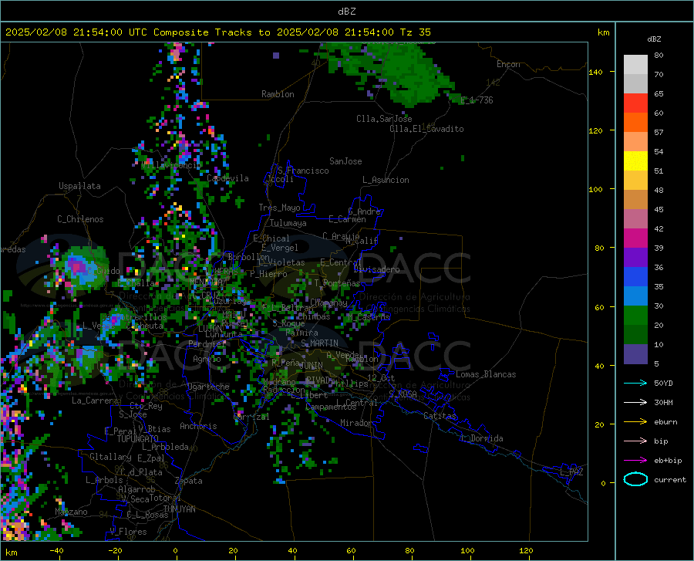The image size is (694, 561).
Task: Click the L_PAZ place label
Action: click(x=571, y=472)
